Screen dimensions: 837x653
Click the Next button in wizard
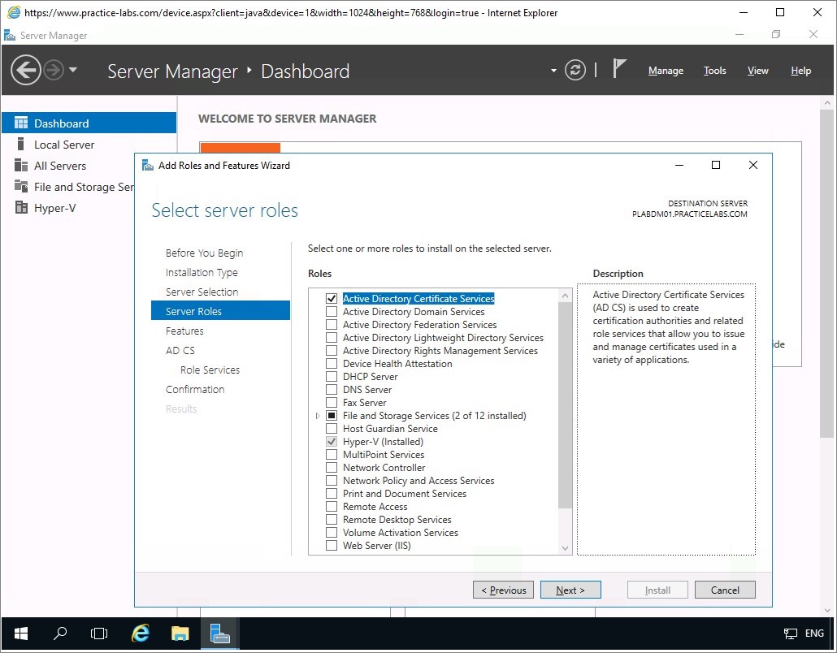(570, 590)
